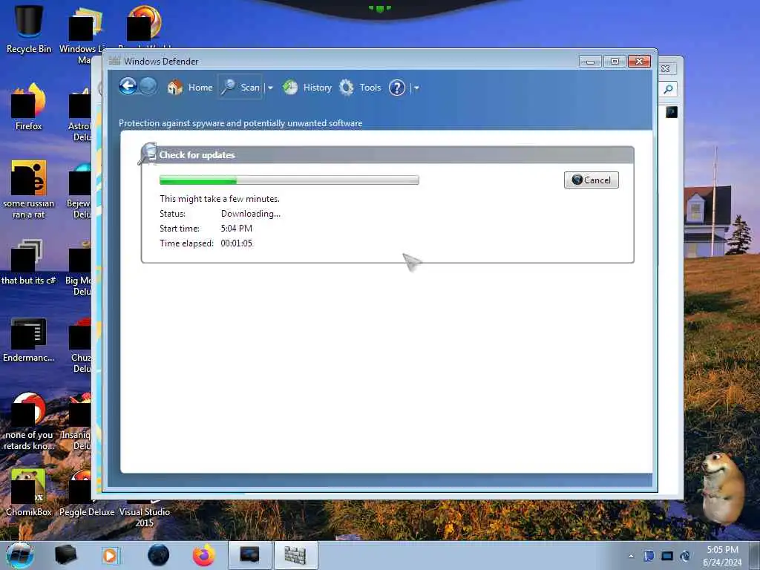Open the Recycle Bin on the desktop
The width and height of the screenshot is (760, 570).
pos(29,29)
